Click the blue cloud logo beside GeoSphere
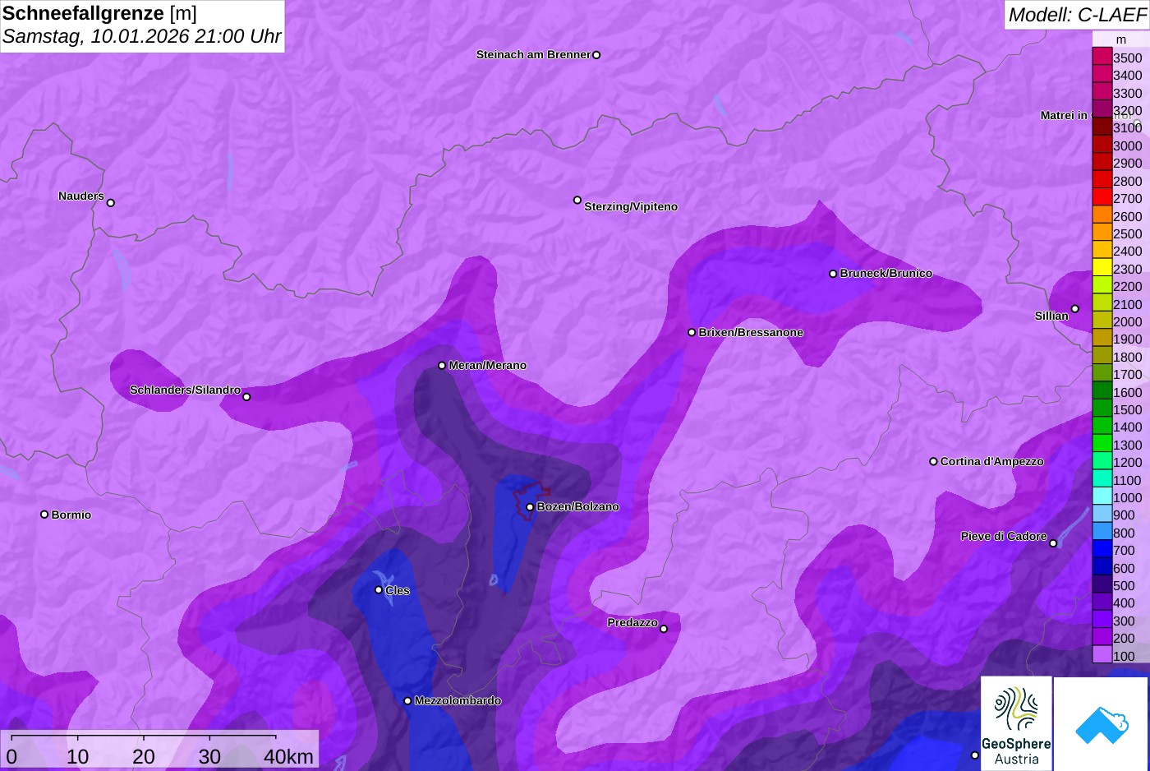The width and height of the screenshot is (1150, 771). tap(1101, 723)
